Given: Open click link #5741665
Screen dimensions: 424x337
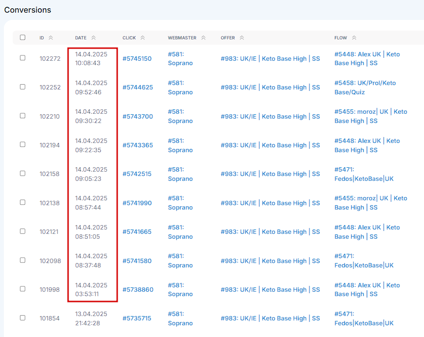Looking at the screenshot, I should (137, 232).
